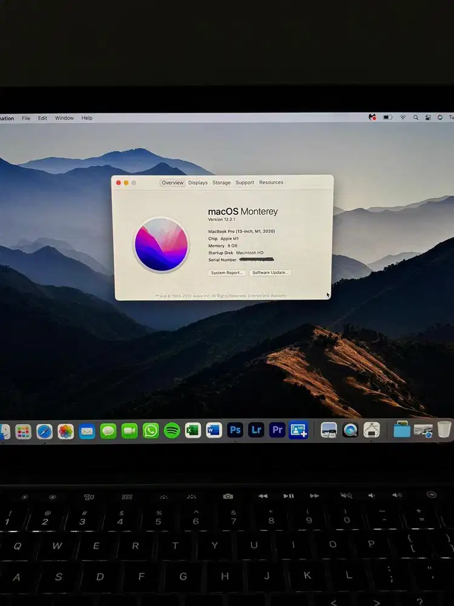Image resolution: width=454 pixels, height=606 pixels.
Task: Open WhatsApp in the dock
Action: click(151, 431)
